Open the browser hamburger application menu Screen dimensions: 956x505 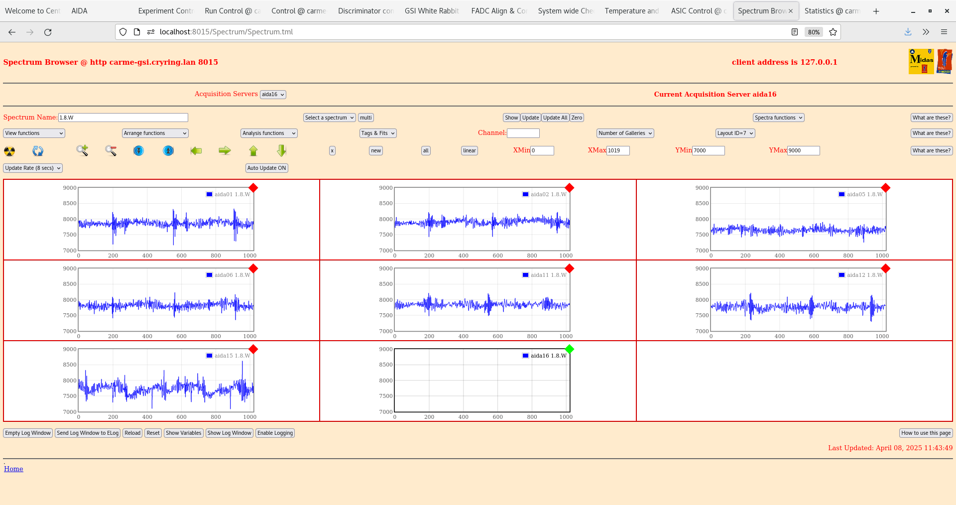pos(944,32)
